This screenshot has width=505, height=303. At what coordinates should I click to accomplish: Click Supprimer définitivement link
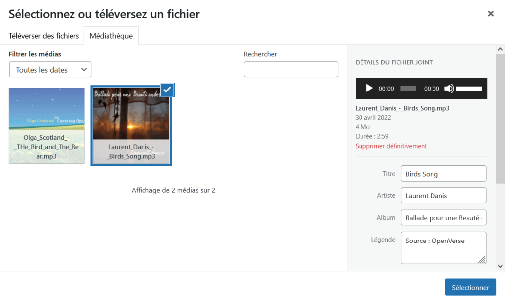[391, 146]
